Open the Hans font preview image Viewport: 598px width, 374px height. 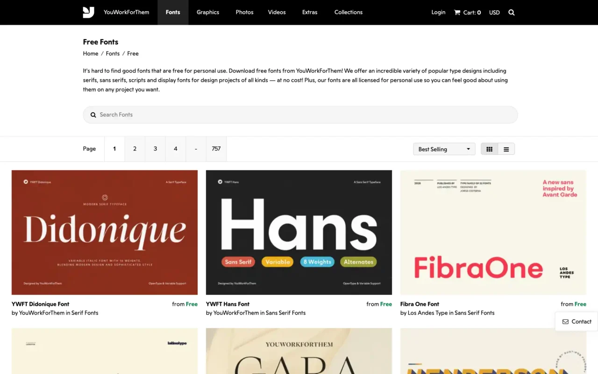[x=299, y=232]
